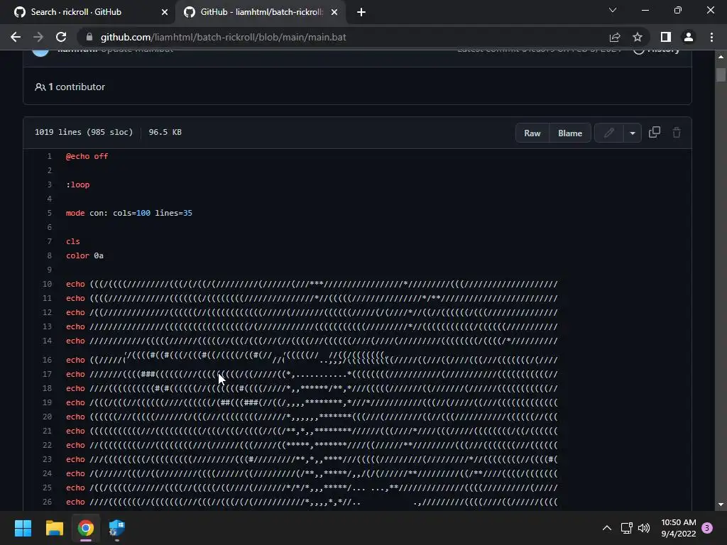Close the Search rickroll GitHub tab

[x=165, y=12]
